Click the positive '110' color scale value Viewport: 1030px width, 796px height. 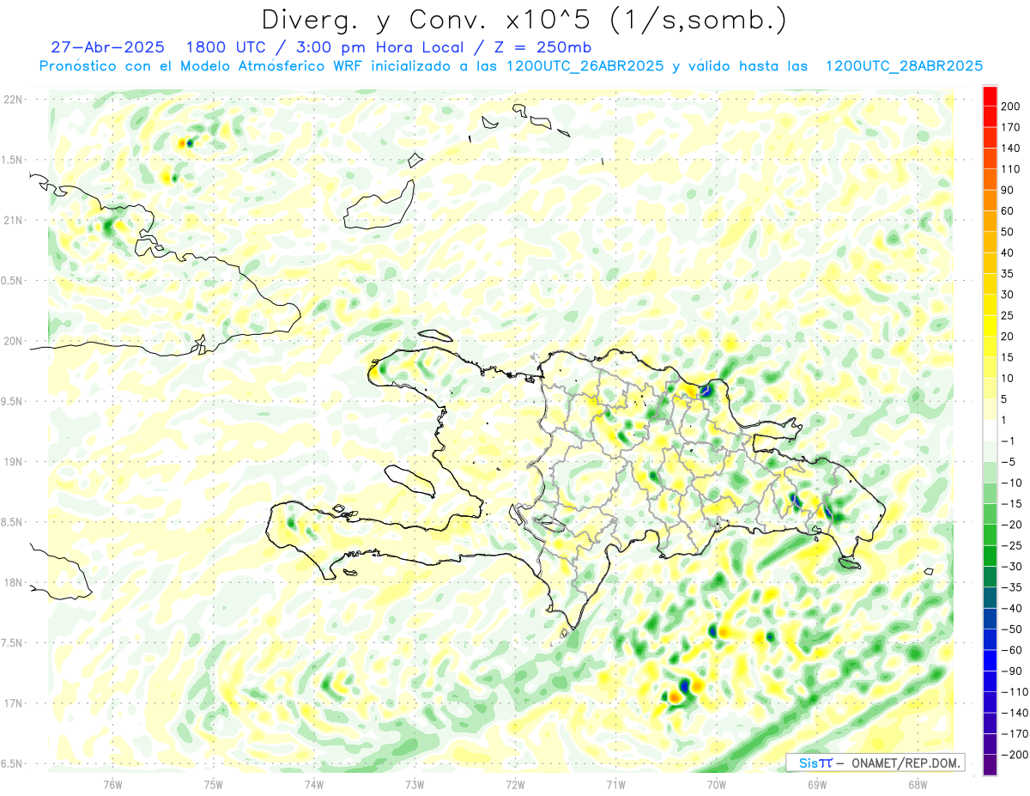click(x=1010, y=168)
